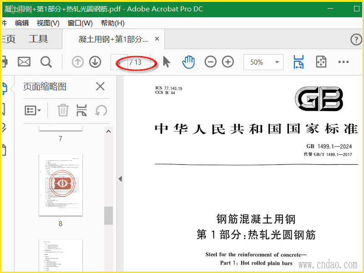
Task: Click the page number input box
Action: [x=119, y=62]
